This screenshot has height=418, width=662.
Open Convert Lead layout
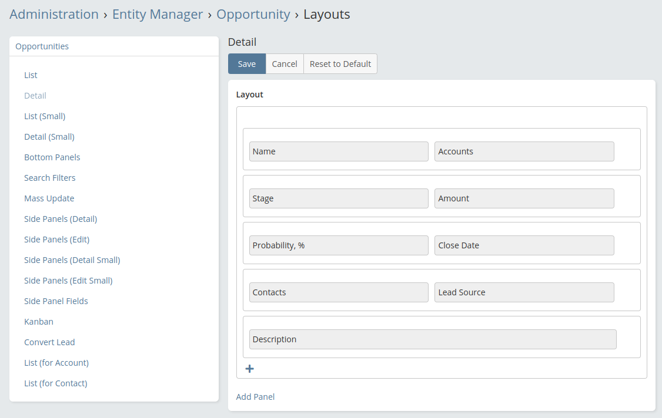coord(49,342)
